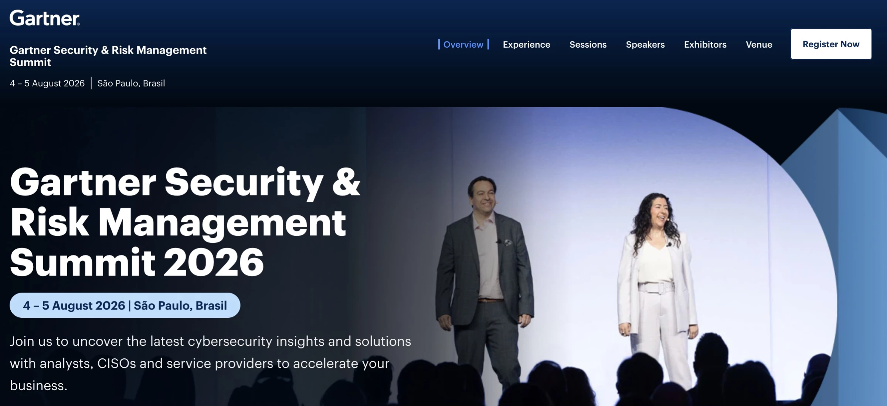Click the paragraph starting 'Join us to uncover'
The image size is (887, 406).
coord(210,363)
